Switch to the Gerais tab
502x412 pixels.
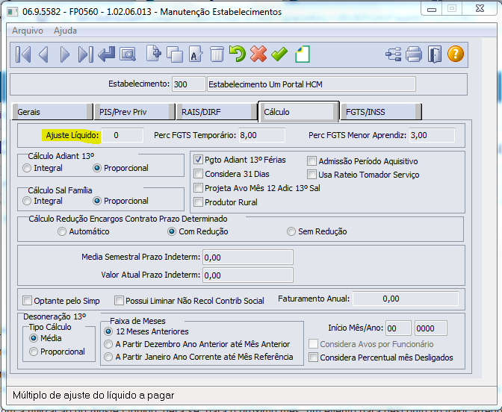click(52, 112)
